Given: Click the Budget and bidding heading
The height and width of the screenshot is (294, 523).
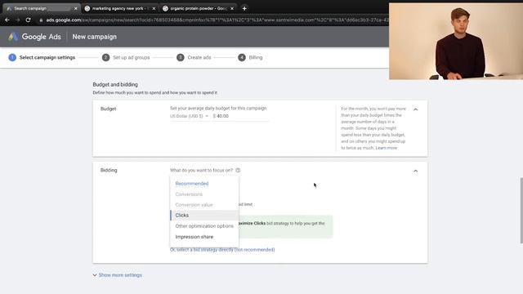Looking at the screenshot, I should [115, 85].
